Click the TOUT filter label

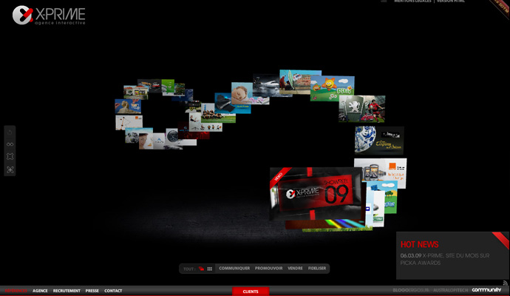click(x=189, y=269)
